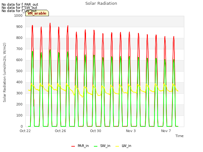Click the 800 y-axis tick label
The height and width of the screenshot is (152, 203).
pyautogui.click(x=19, y=38)
